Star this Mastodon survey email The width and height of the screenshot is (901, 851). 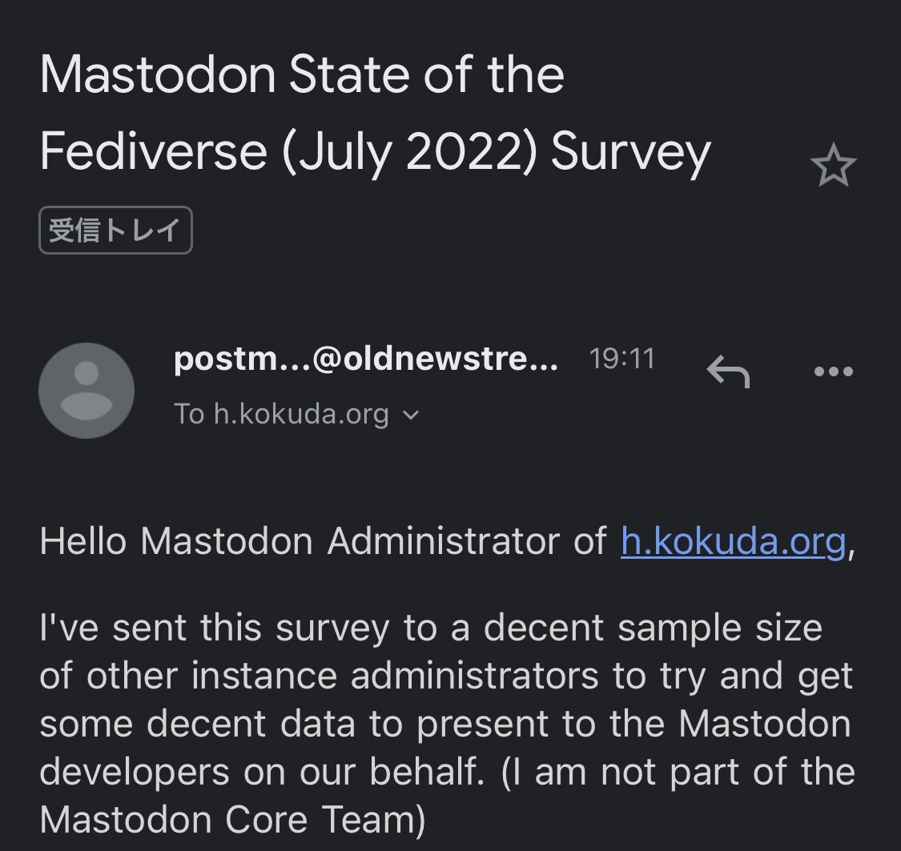(x=833, y=166)
